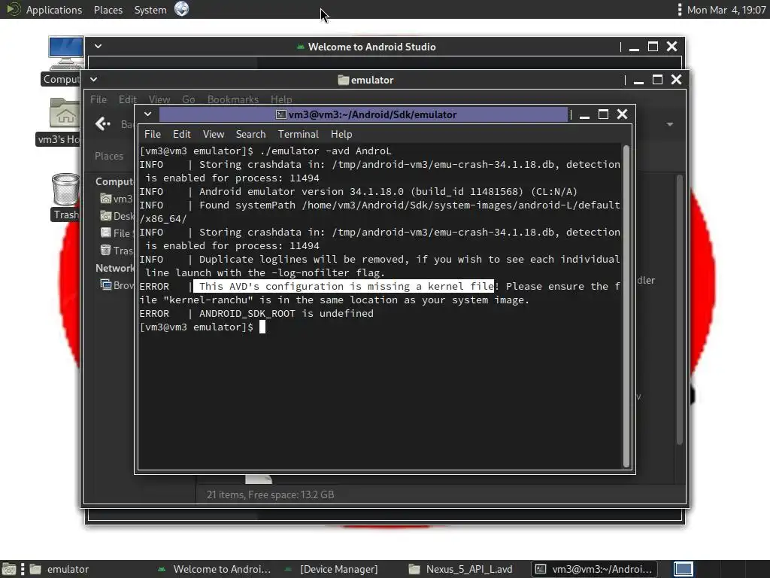Maximize the Welcome to Android Studio window
770x578 pixels.
click(x=653, y=47)
